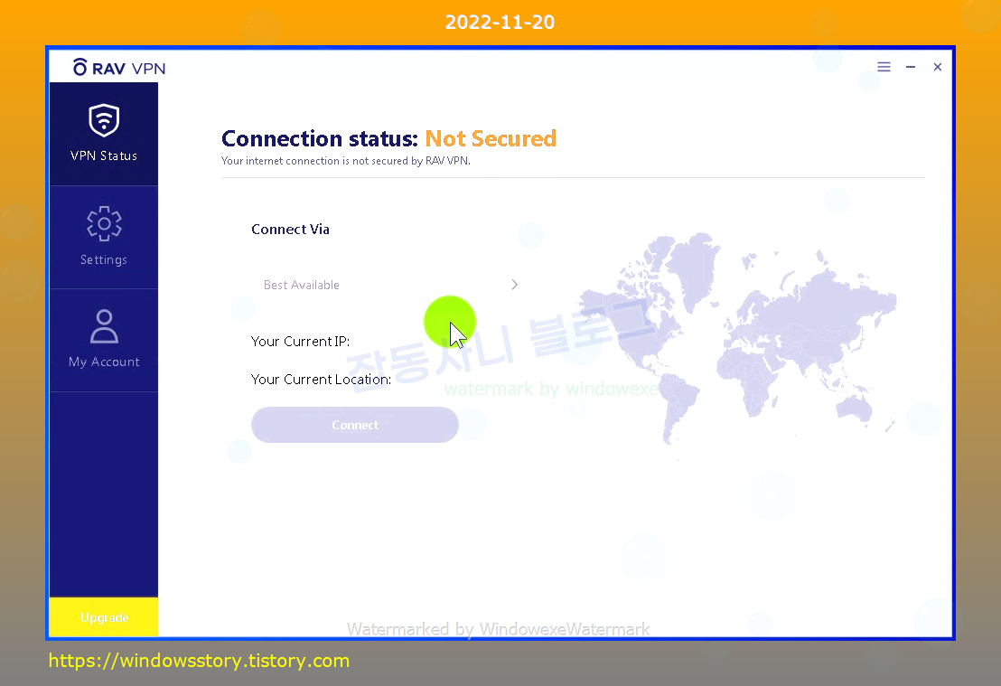Click the Your Current Location label
This screenshot has height=686, width=1001.
pyautogui.click(x=321, y=380)
